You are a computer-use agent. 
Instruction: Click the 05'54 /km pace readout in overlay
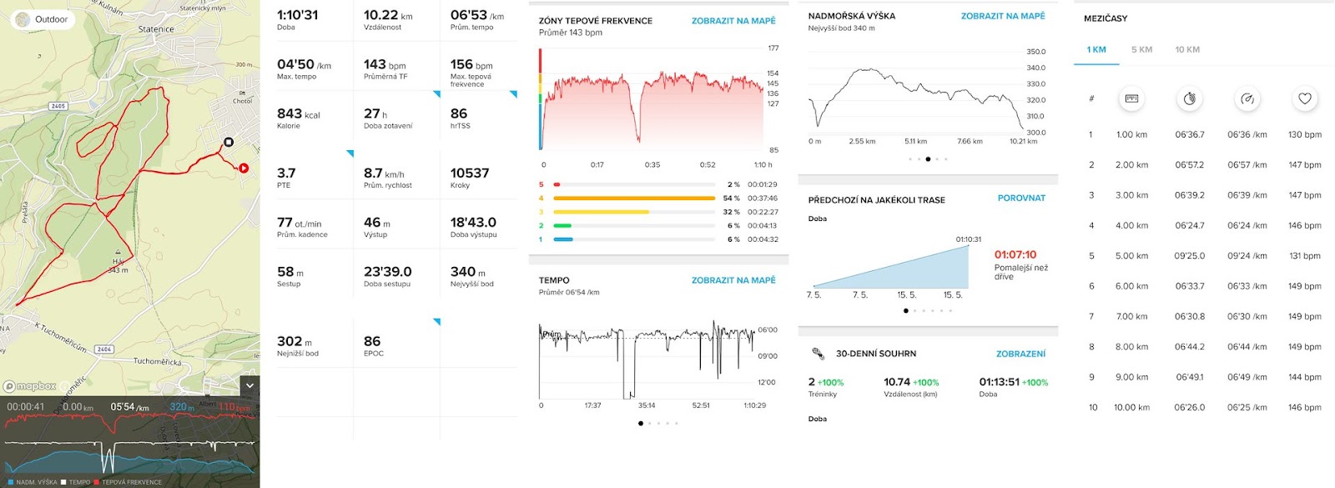pyautogui.click(x=130, y=407)
